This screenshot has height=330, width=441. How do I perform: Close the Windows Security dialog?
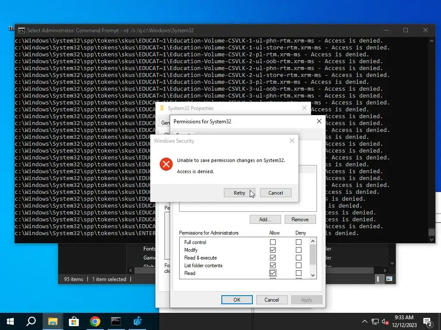click(x=292, y=141)
